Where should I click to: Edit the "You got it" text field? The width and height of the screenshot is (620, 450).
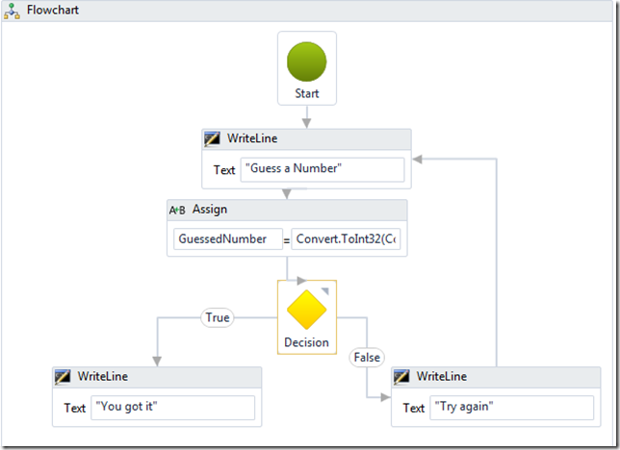(x=172, y=408)
